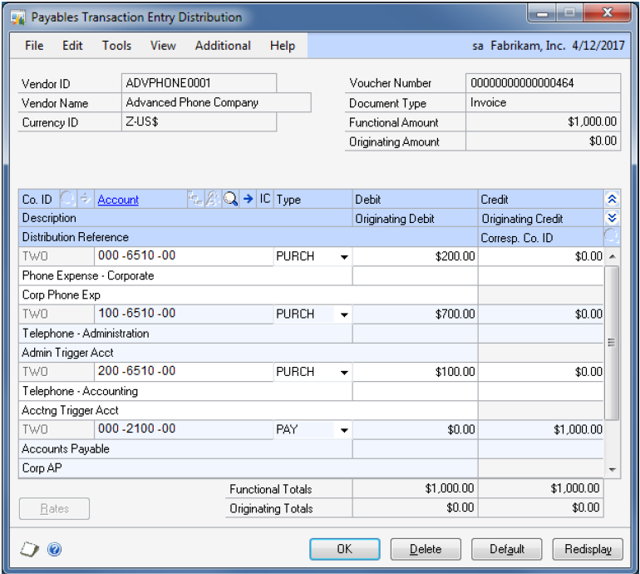Open Type dropdown for account 000-6510-00
Image resolution: width=640 pixels, height=574 pixels.
(x=344, y=257)
